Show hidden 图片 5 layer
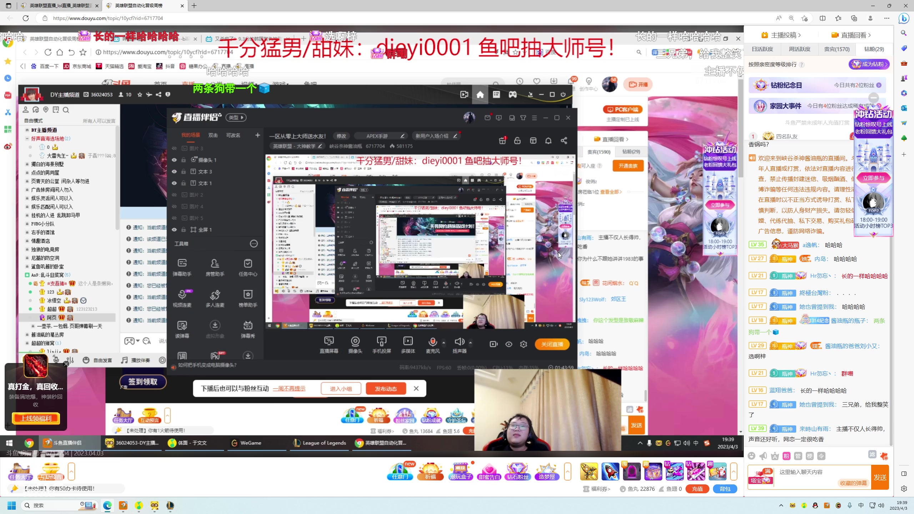Viewport: 914px width, 514px height. coord(174,218)
